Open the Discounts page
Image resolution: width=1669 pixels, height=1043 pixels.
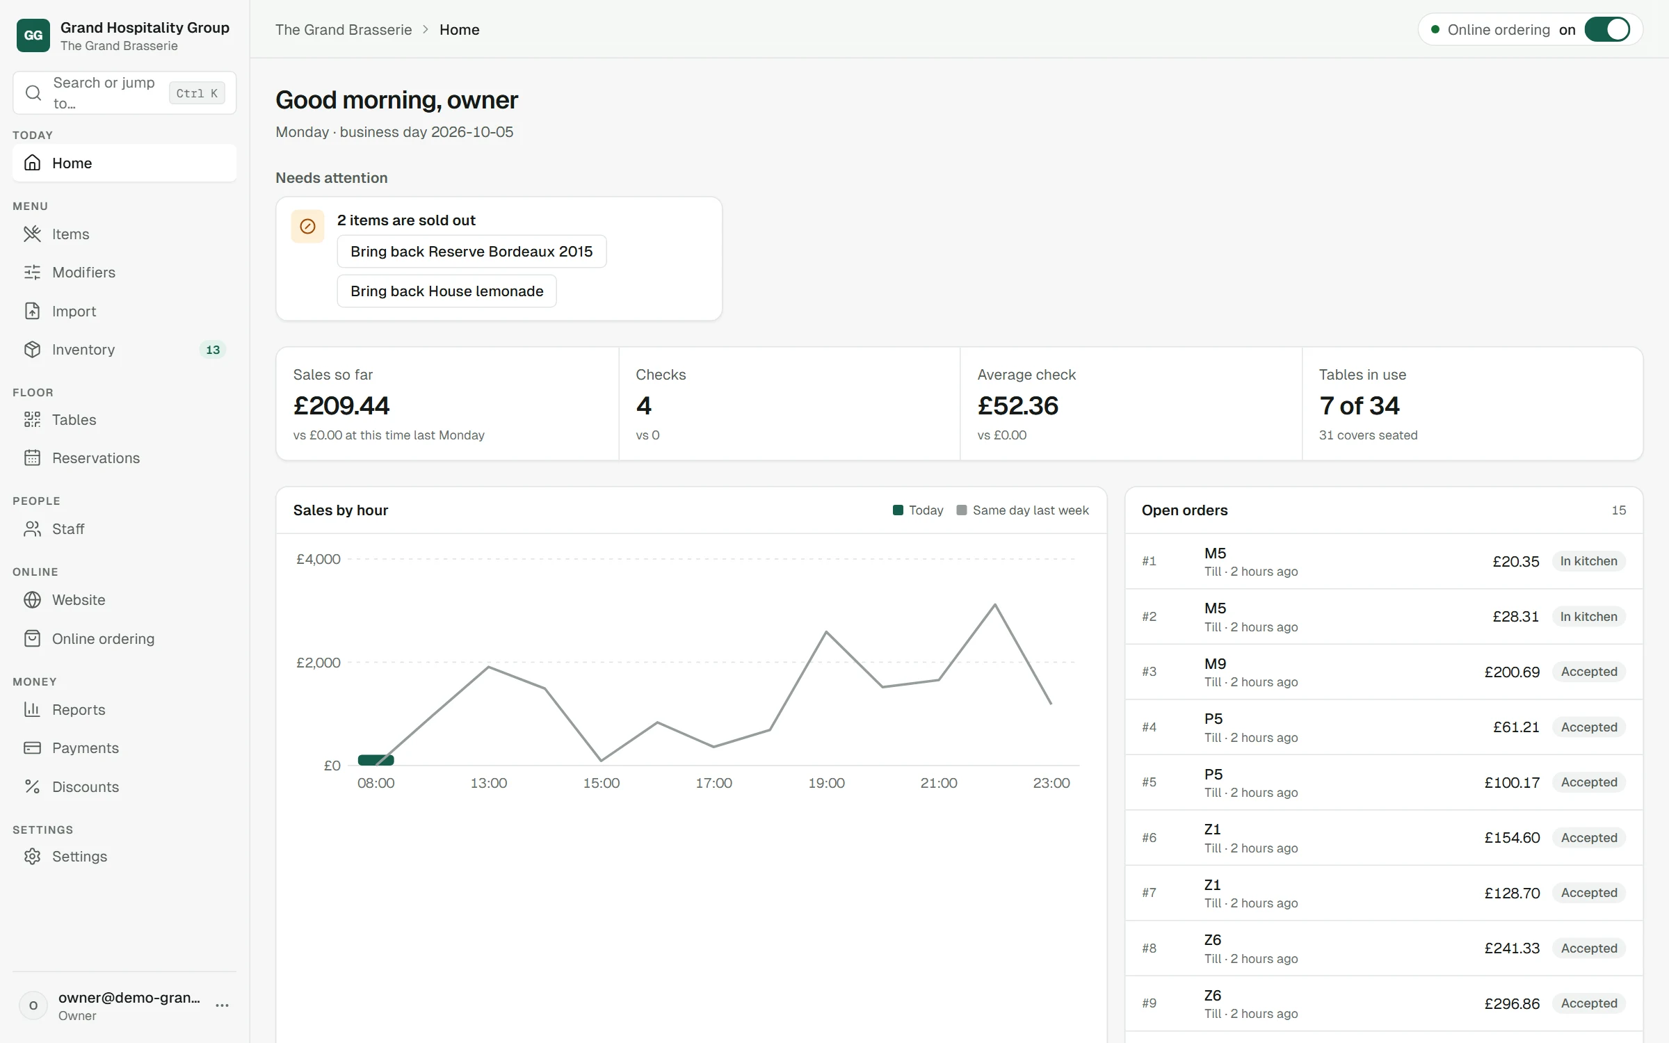(x=124, y=786)
